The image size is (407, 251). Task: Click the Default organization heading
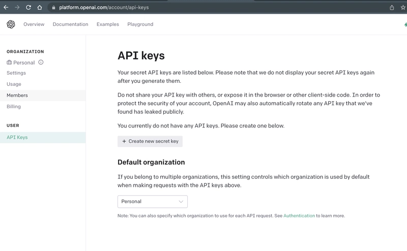[151, 162]
